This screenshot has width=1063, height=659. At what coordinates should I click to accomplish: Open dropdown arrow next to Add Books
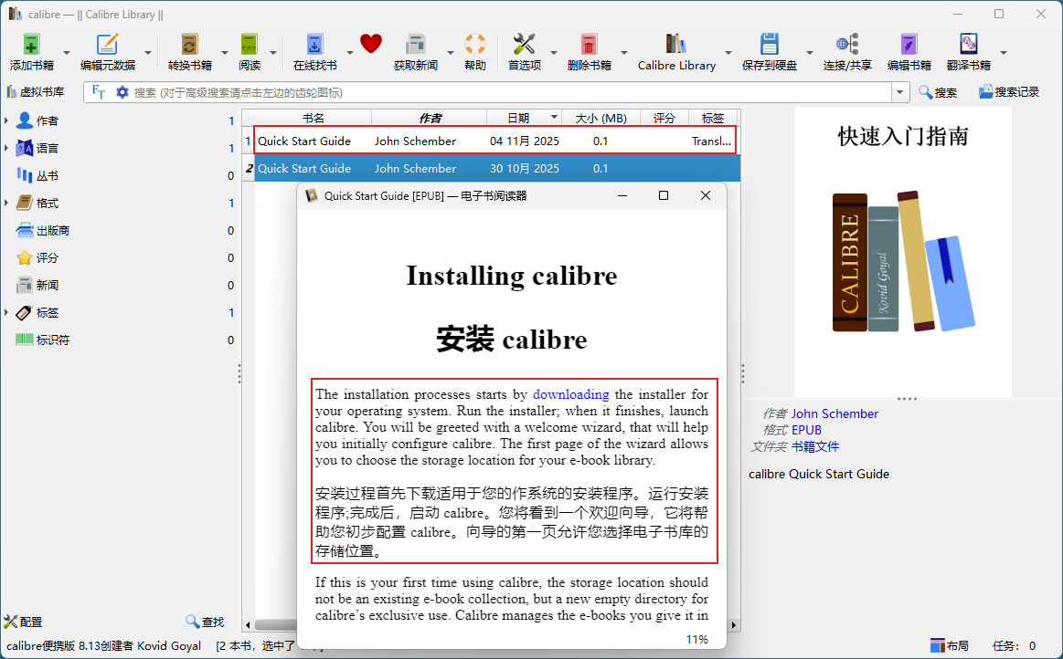(x=67, y=53)
